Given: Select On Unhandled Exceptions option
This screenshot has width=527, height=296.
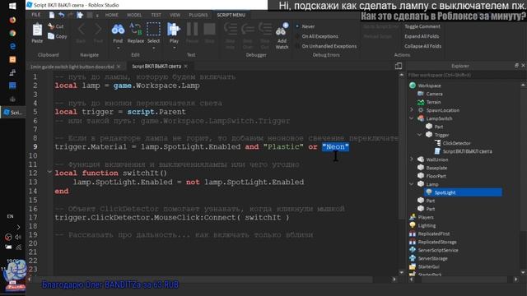Looking at the screenshot, I should (326, 46).
